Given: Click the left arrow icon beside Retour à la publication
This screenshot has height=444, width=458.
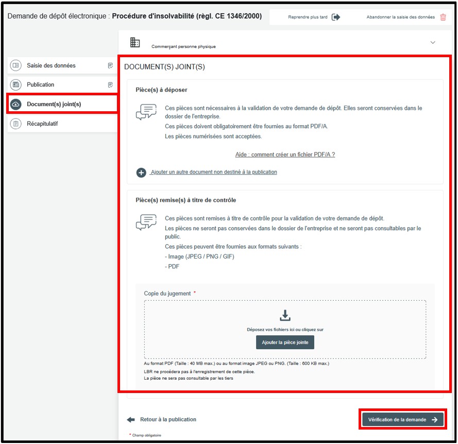Looking at the screenshot, I should click(x=131, y=420).
